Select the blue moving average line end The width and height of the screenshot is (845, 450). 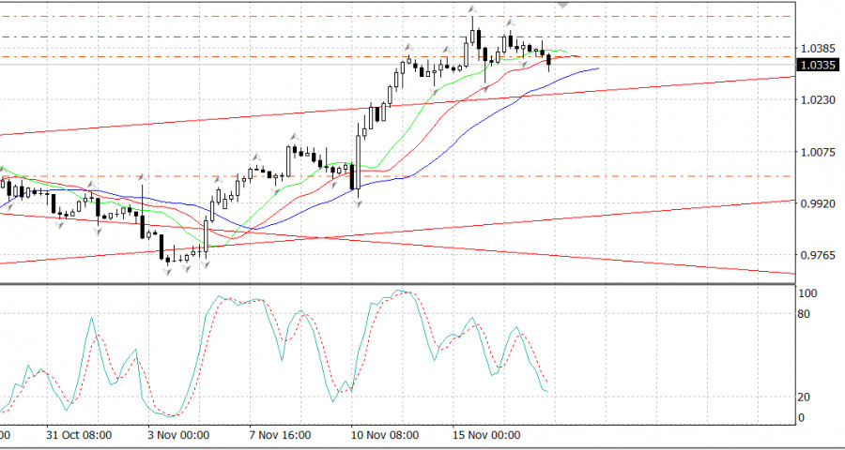point(597,67)
